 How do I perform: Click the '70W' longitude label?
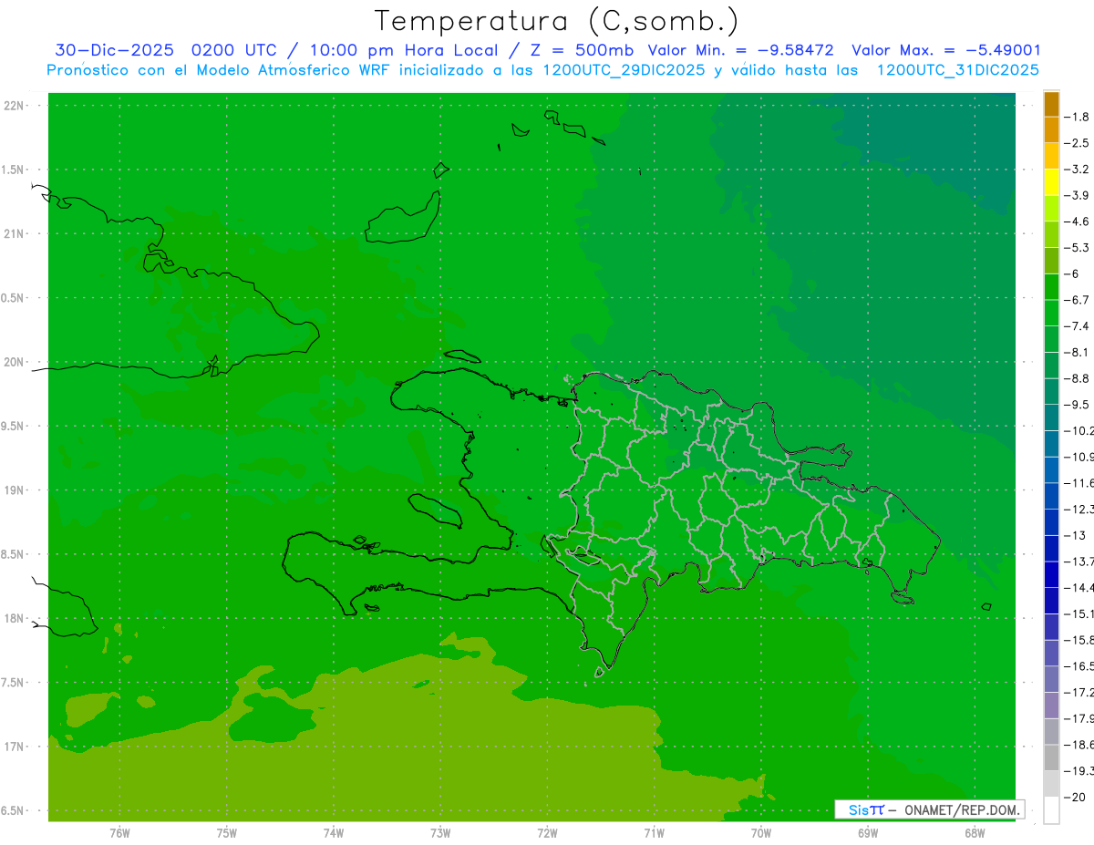[761, 833]
